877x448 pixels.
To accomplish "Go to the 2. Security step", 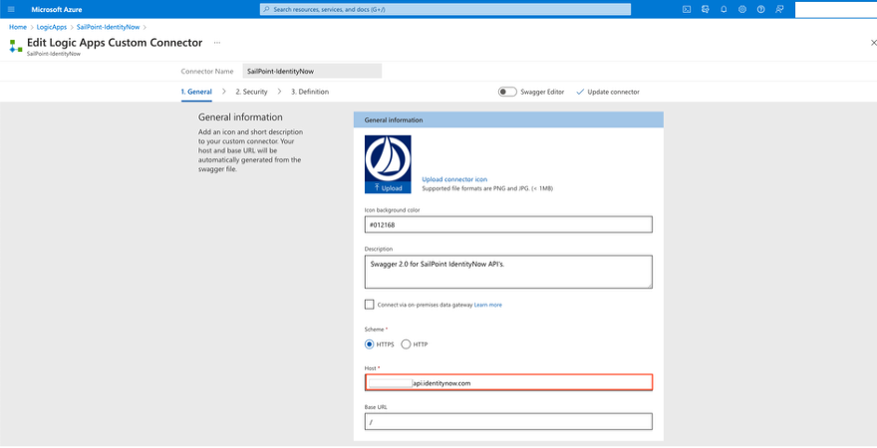I will tap(251, 92).
